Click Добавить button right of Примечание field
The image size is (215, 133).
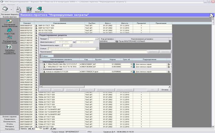point(153,52)
